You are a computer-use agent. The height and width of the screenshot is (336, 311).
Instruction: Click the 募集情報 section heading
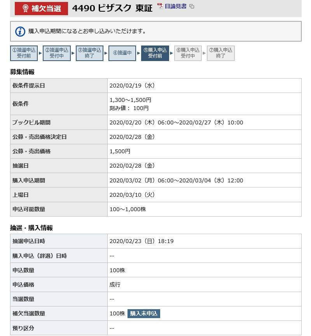click(22, 72)
